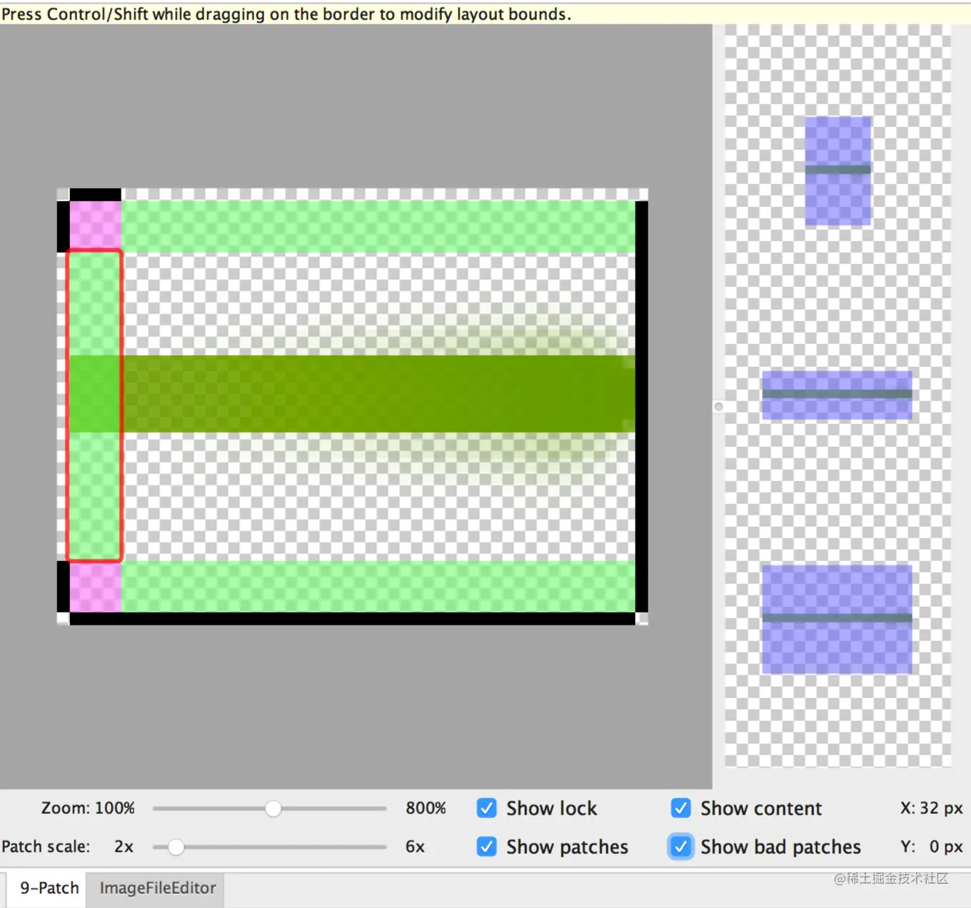Image resolution: width=971 pixels, height=908 pixels.
Task: Click the top light green horizontal patch
Action: point(378,226)
